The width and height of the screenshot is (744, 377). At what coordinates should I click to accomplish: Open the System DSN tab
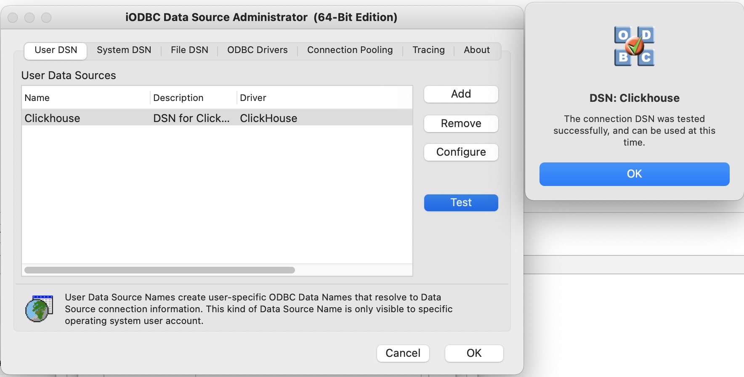click(124, 50)
